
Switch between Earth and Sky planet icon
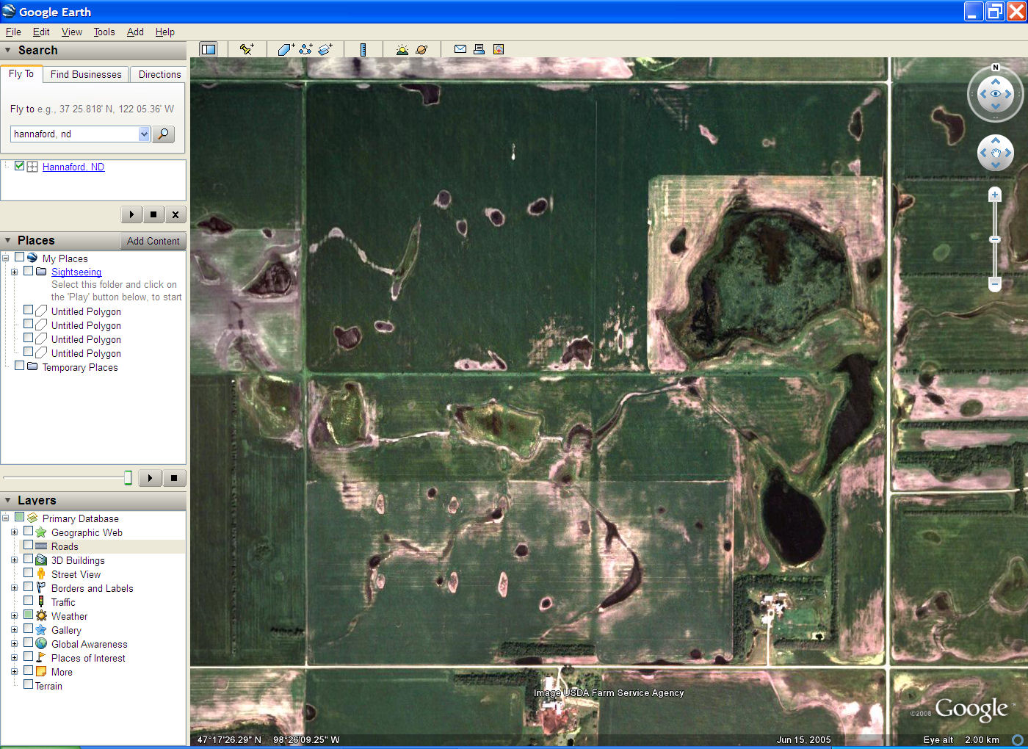(x=421, y=49)
